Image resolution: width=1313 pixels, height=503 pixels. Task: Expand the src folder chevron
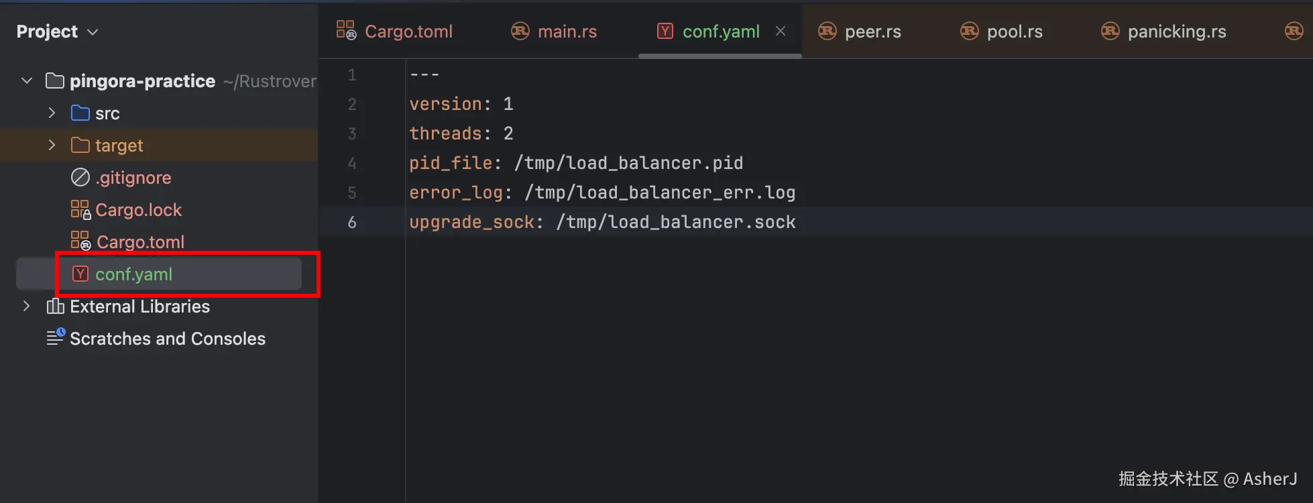52,113
